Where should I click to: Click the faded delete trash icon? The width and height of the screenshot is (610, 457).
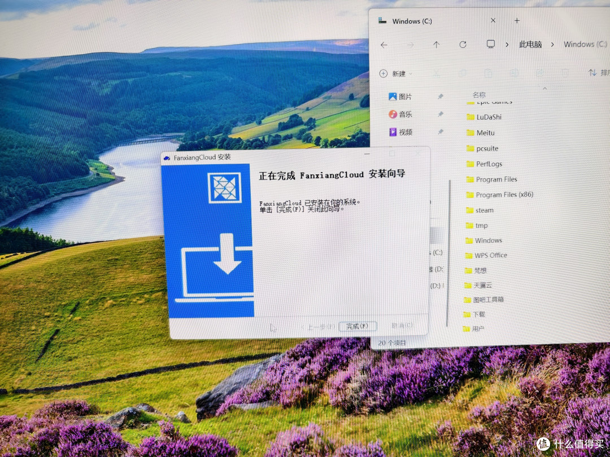[565, 73]
